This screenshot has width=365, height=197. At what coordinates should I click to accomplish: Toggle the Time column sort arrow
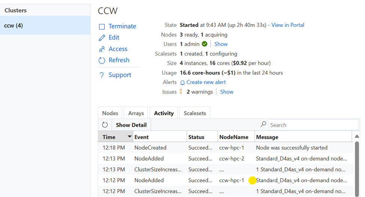tap(130, 137)
